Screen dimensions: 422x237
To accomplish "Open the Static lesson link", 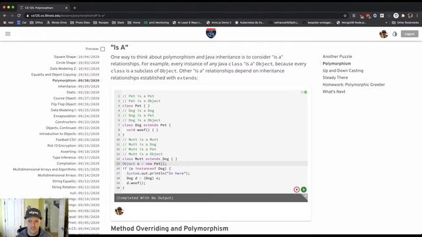I will point(83,92).
